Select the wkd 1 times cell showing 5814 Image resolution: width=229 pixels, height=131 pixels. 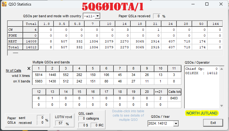(x=39, y=75)
